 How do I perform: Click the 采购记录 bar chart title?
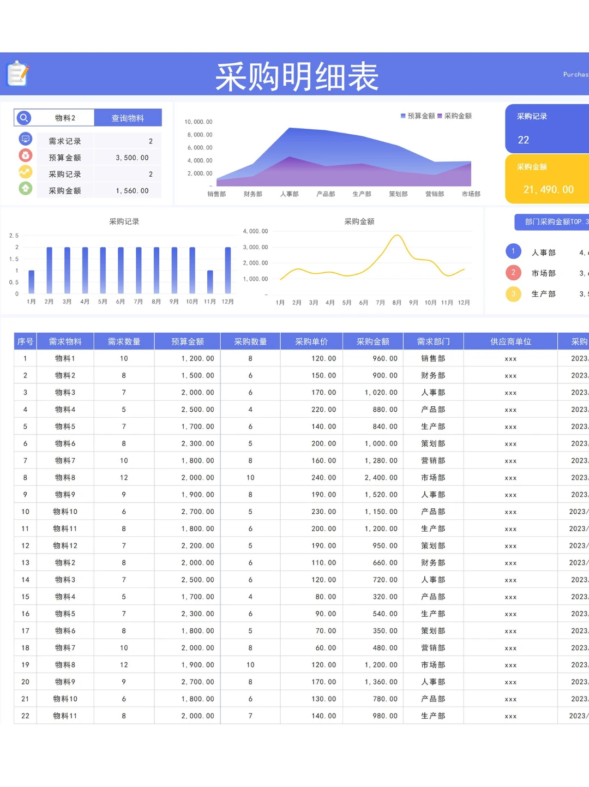[x=124, y=221]
